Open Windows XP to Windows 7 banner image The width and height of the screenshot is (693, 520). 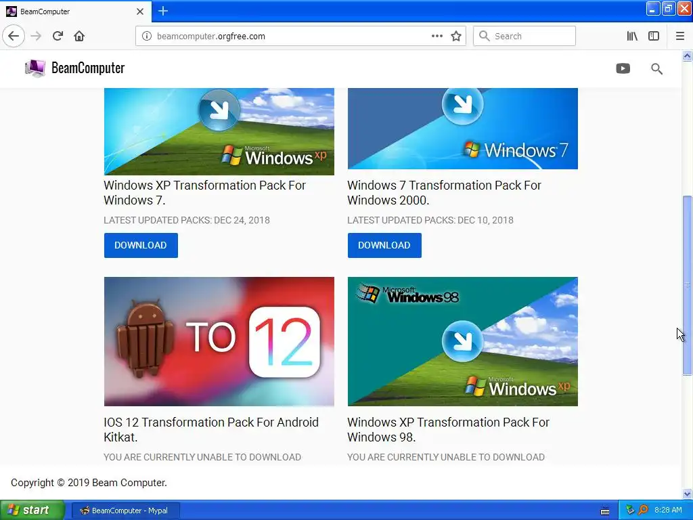tap(219, 131)
